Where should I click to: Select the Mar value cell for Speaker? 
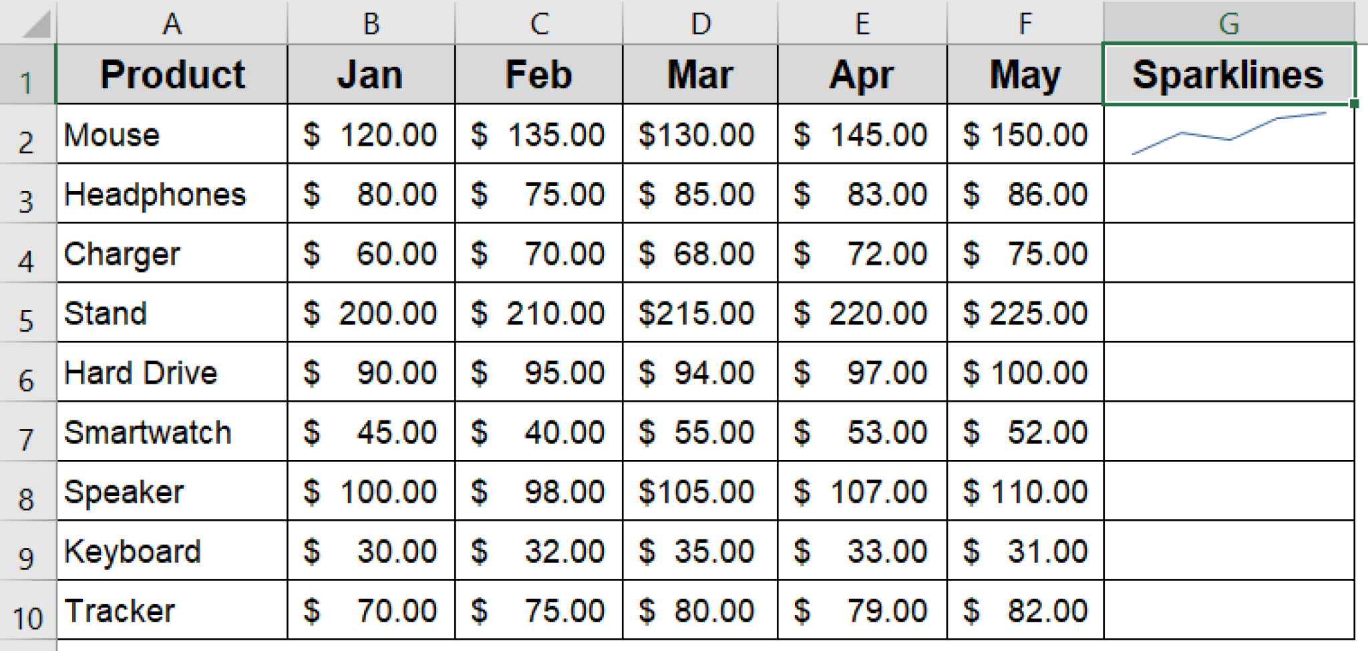700,491
